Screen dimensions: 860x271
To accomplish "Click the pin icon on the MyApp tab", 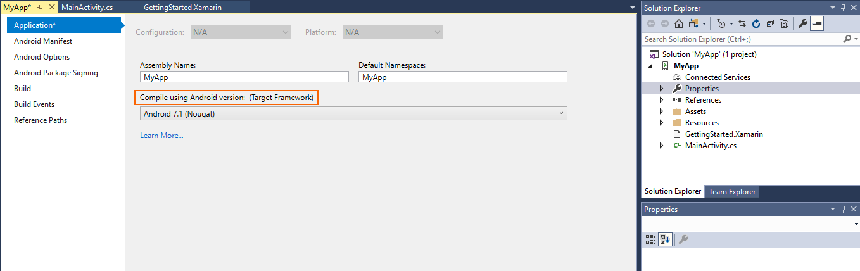I will click(x=40, y=7).
